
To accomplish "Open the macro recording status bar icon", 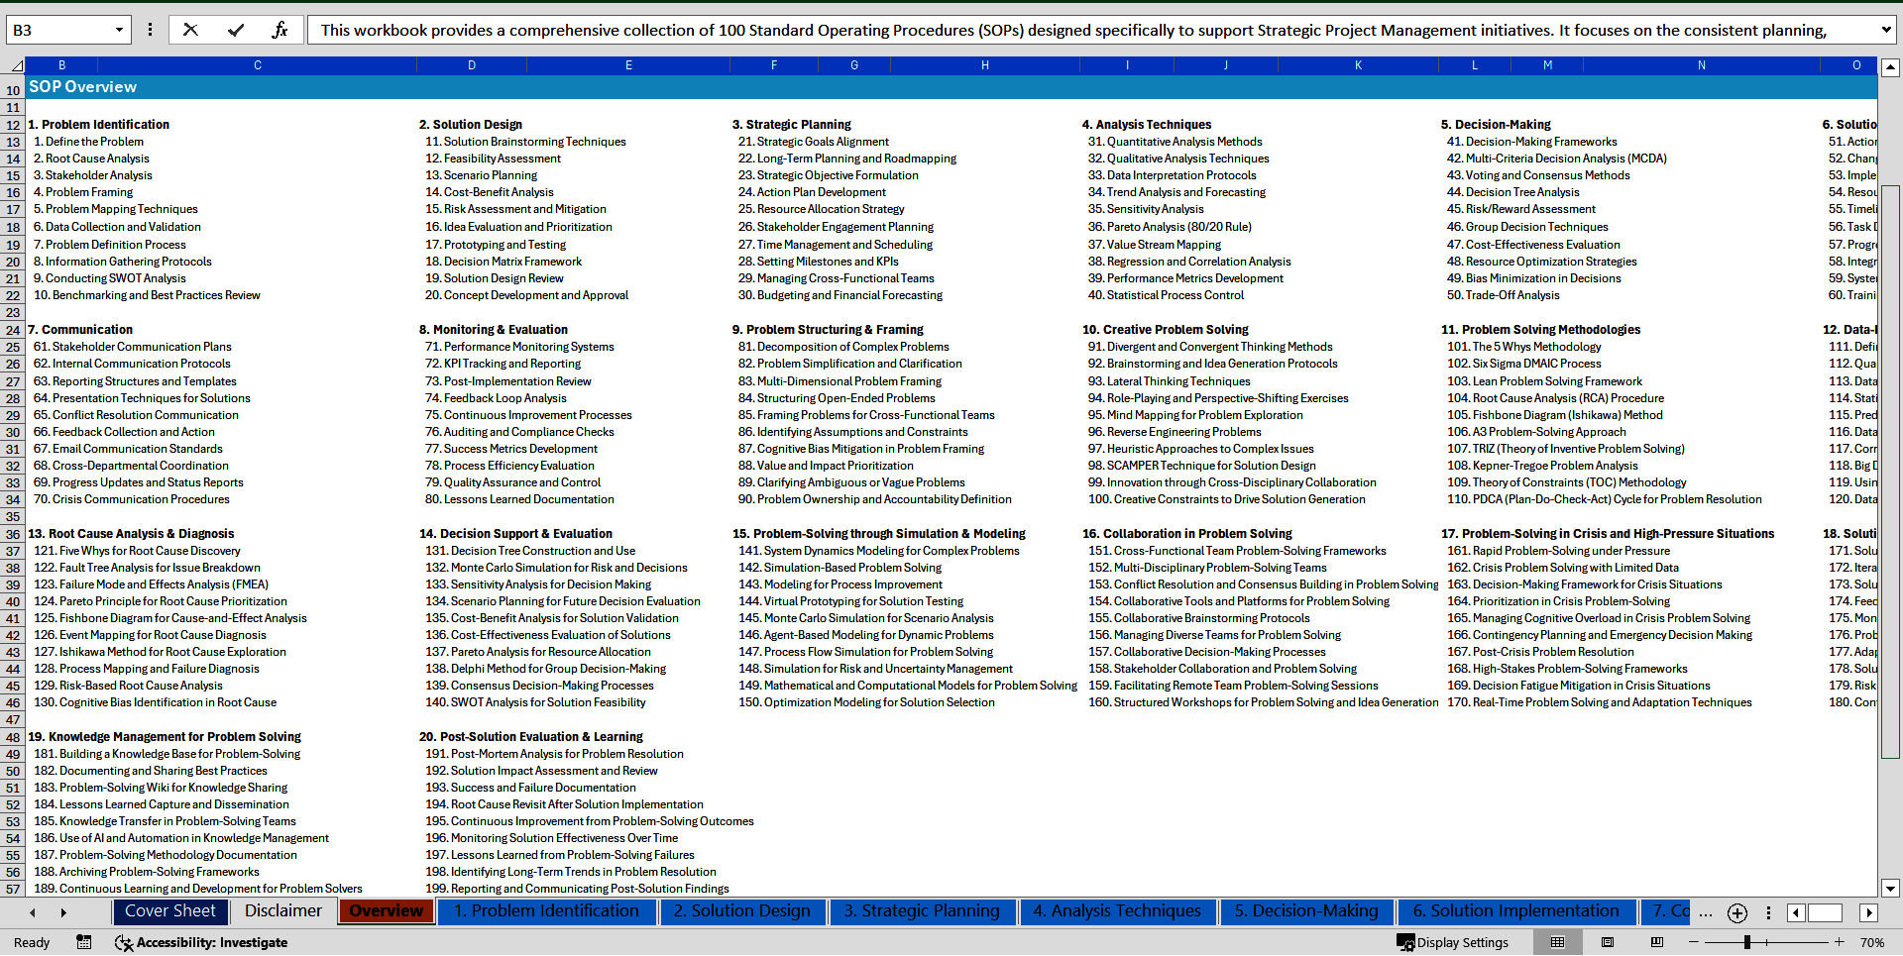I will tap(84, 942).
